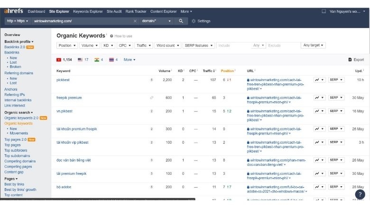Open the Any match-mode dropdown
The image size is (370, 208).
coord(259,45)
